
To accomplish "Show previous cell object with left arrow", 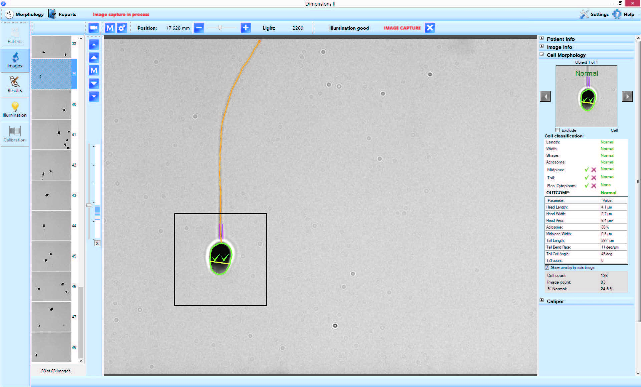I will coord(545,96).
